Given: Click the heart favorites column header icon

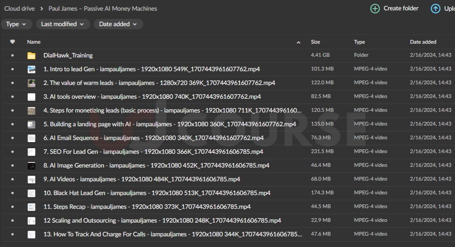Looking at the screenshot, I should tap(12, 42).
